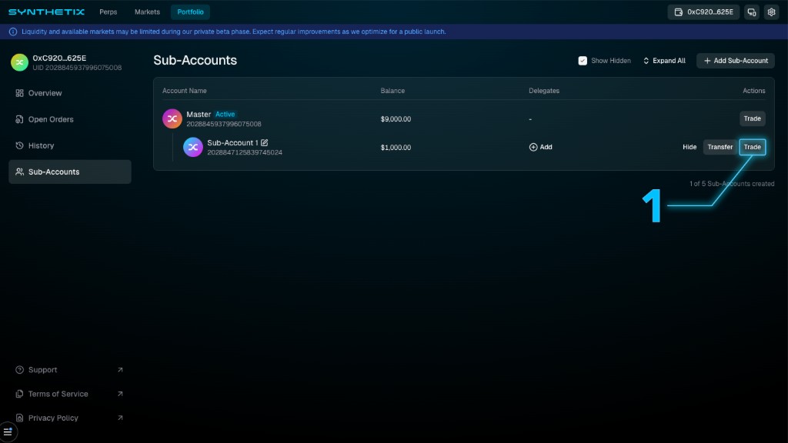
Task: Click the Privacy Policy lock icon
Action: 19,418
